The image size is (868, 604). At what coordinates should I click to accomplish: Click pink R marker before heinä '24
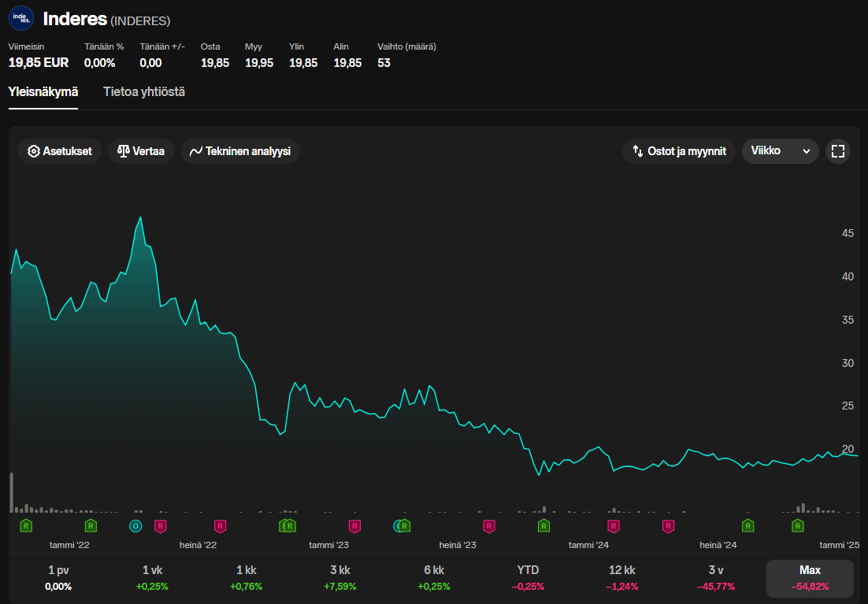click(668, 526)
